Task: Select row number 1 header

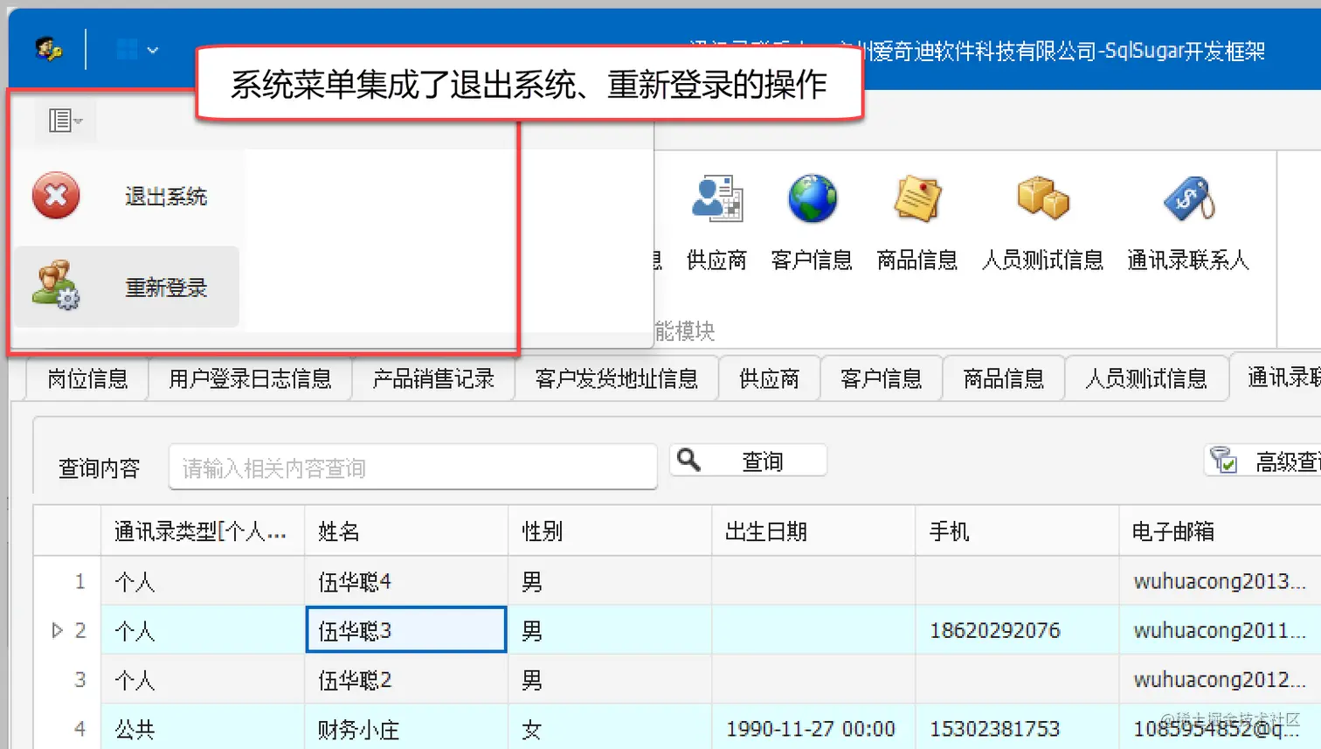Action: tap(67, 581)
